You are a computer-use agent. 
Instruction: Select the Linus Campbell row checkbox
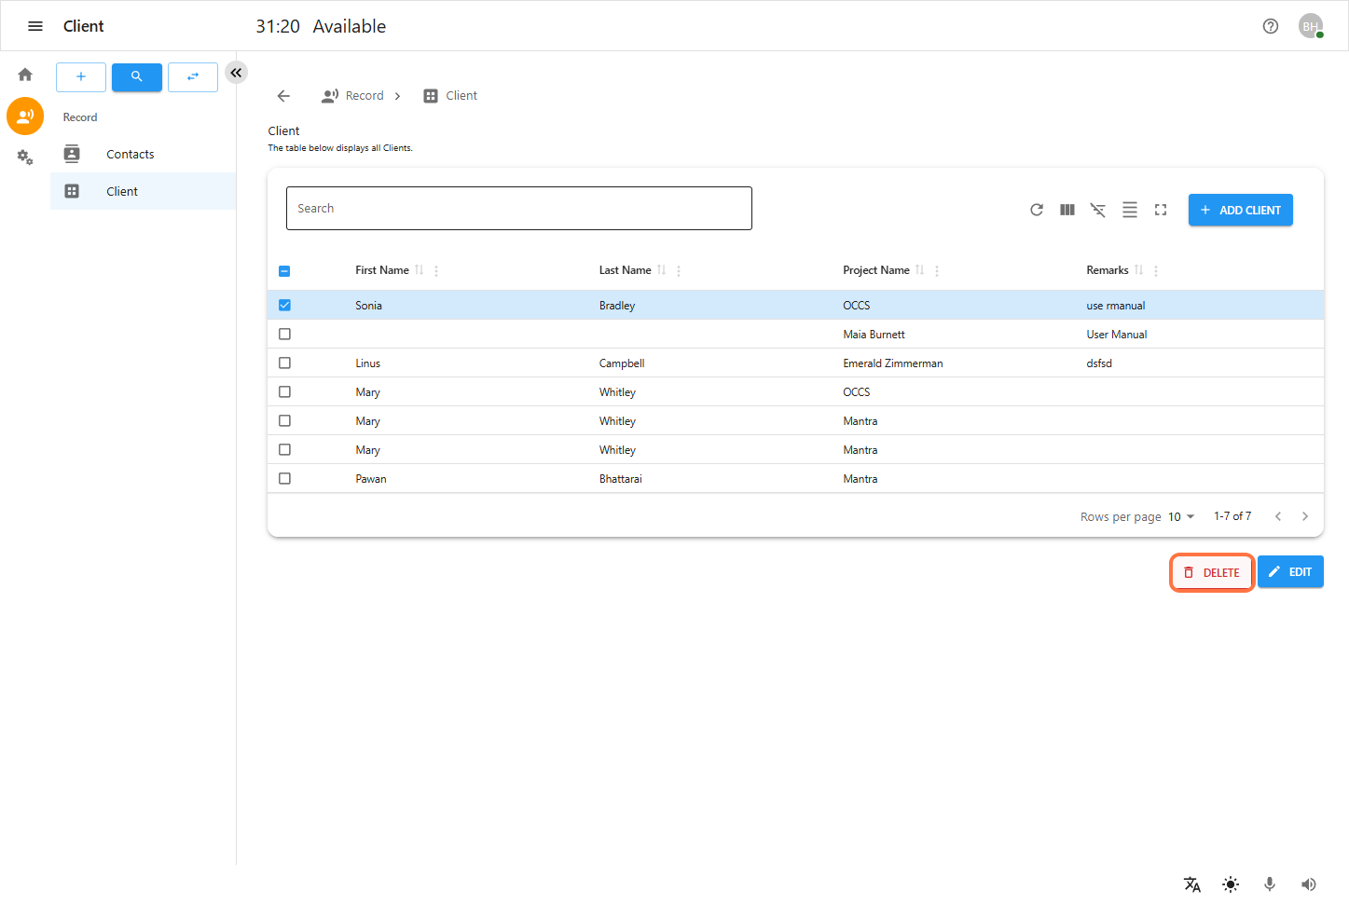pos(284,363)
